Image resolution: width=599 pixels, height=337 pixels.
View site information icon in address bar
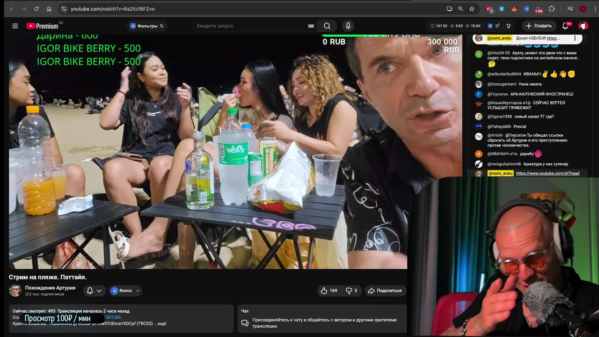click(64, 8)
